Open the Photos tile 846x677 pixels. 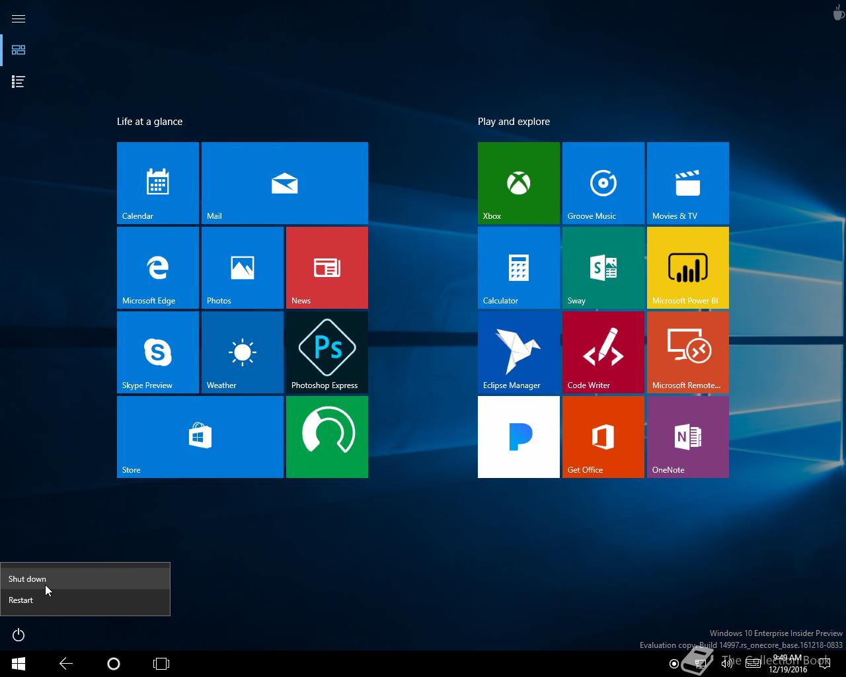(243, 268)
